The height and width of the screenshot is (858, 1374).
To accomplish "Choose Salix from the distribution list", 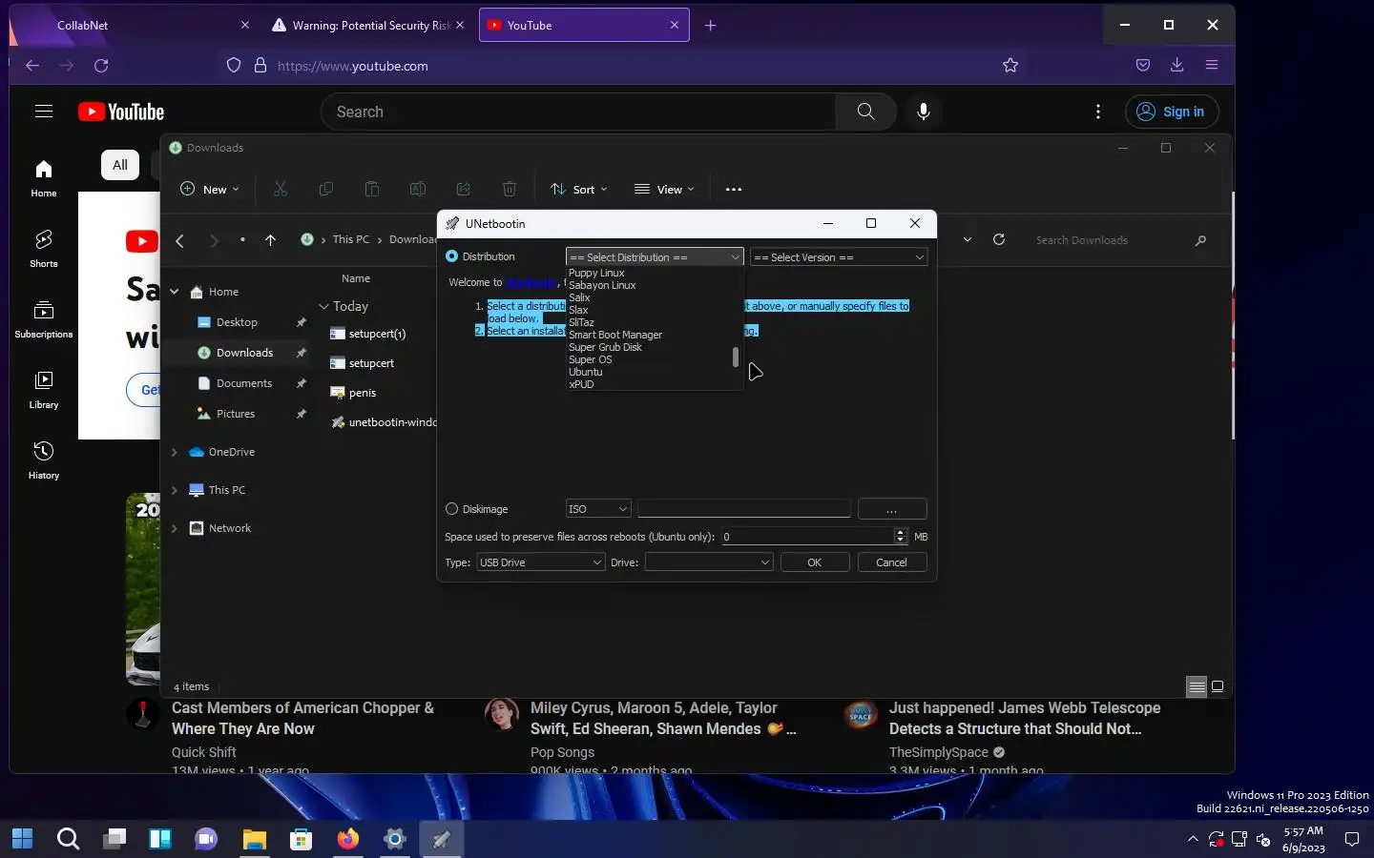I will tap(579, 297).
